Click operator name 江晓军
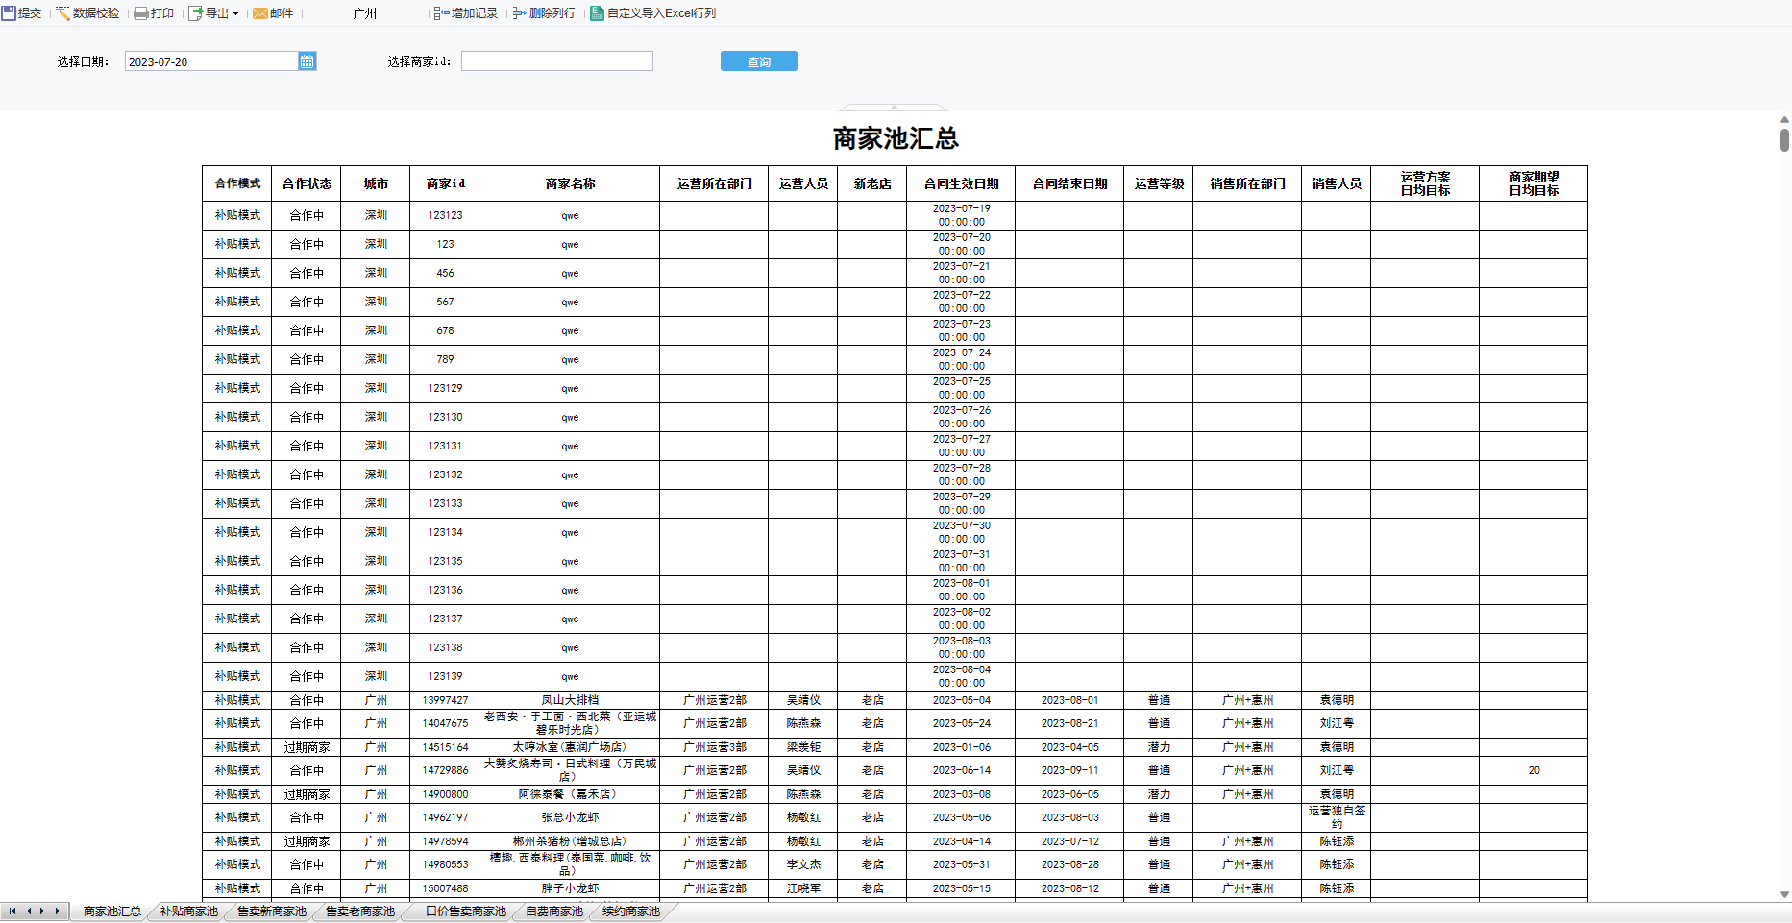1792x923 pixels. coord(803,888)
